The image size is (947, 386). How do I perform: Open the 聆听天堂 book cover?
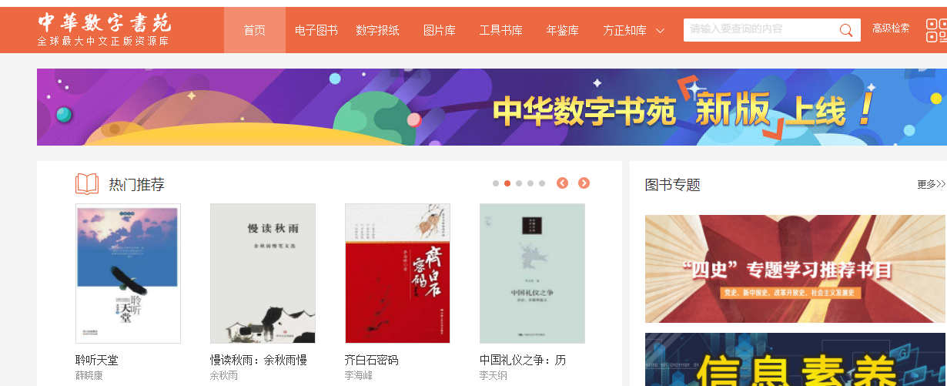pos(128,274)
